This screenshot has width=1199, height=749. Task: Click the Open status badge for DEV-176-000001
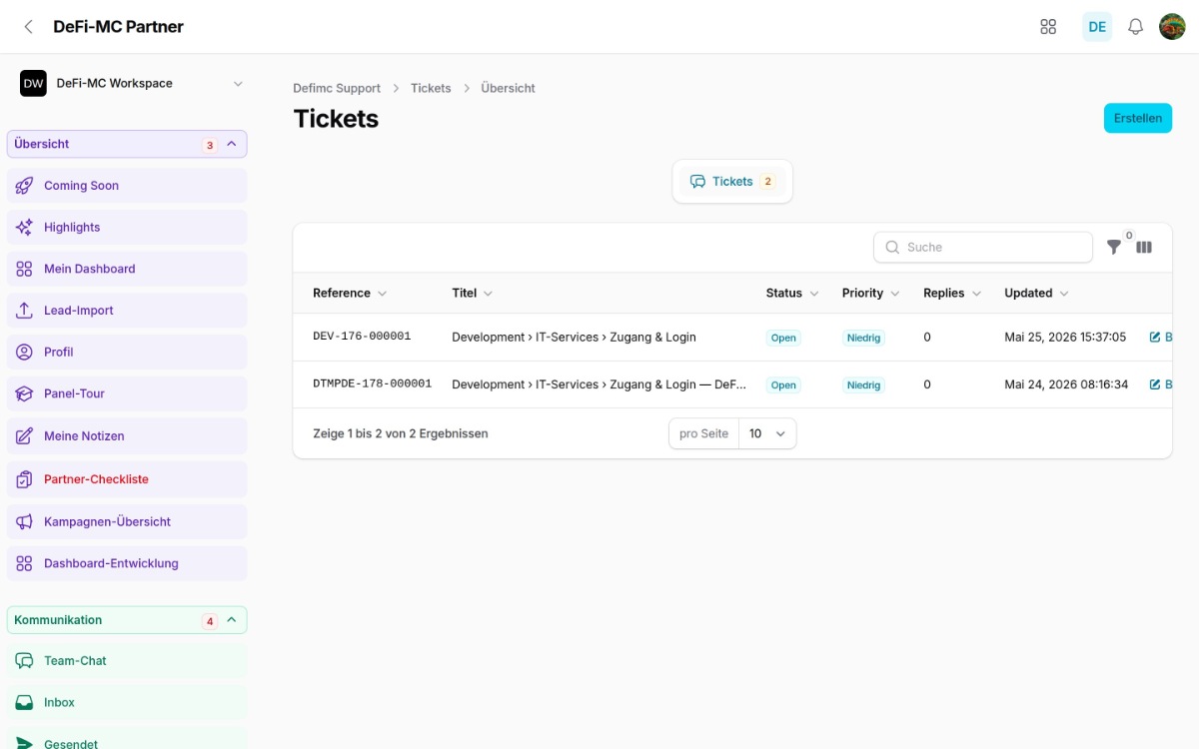[783, 338]
